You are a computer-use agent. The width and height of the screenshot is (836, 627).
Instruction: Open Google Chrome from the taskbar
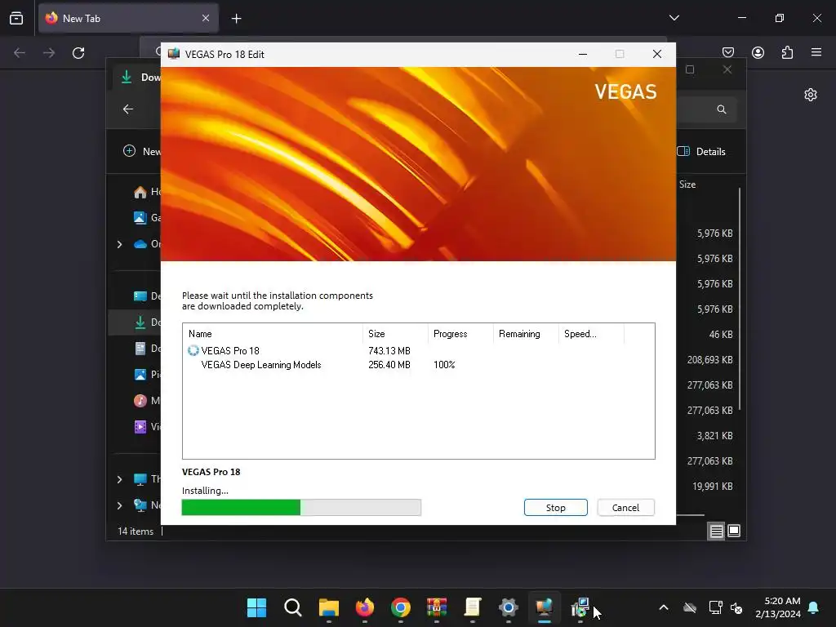click(400, 607)
